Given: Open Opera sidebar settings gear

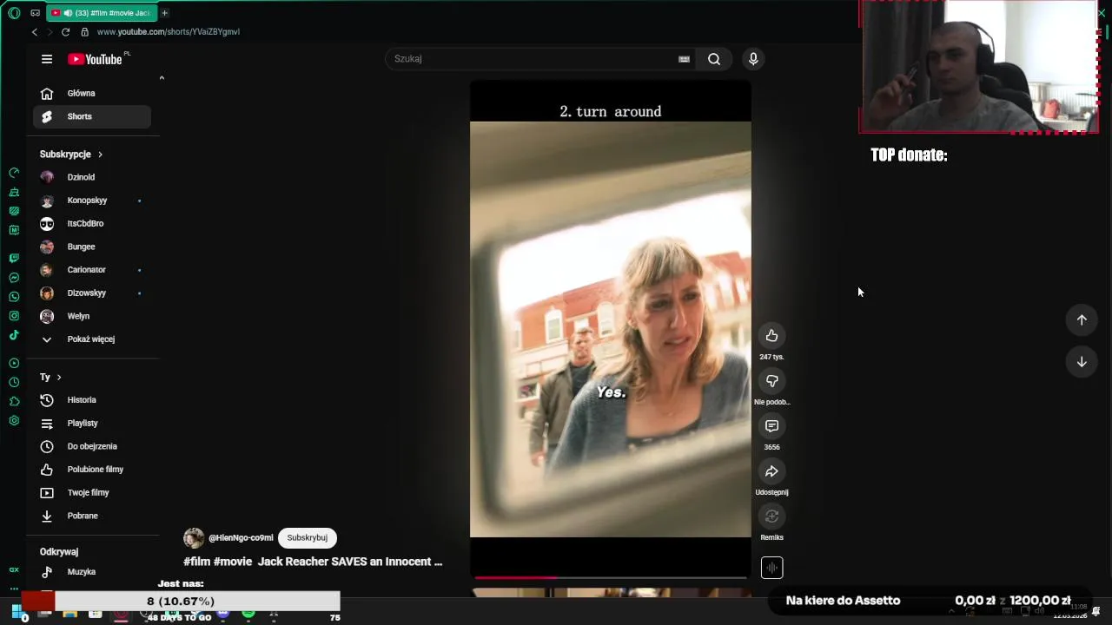Looking at the screenshot, I should coord(14,421).
